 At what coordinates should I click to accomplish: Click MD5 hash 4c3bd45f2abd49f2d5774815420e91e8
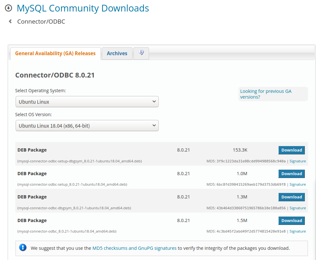[x=251, y=231]
